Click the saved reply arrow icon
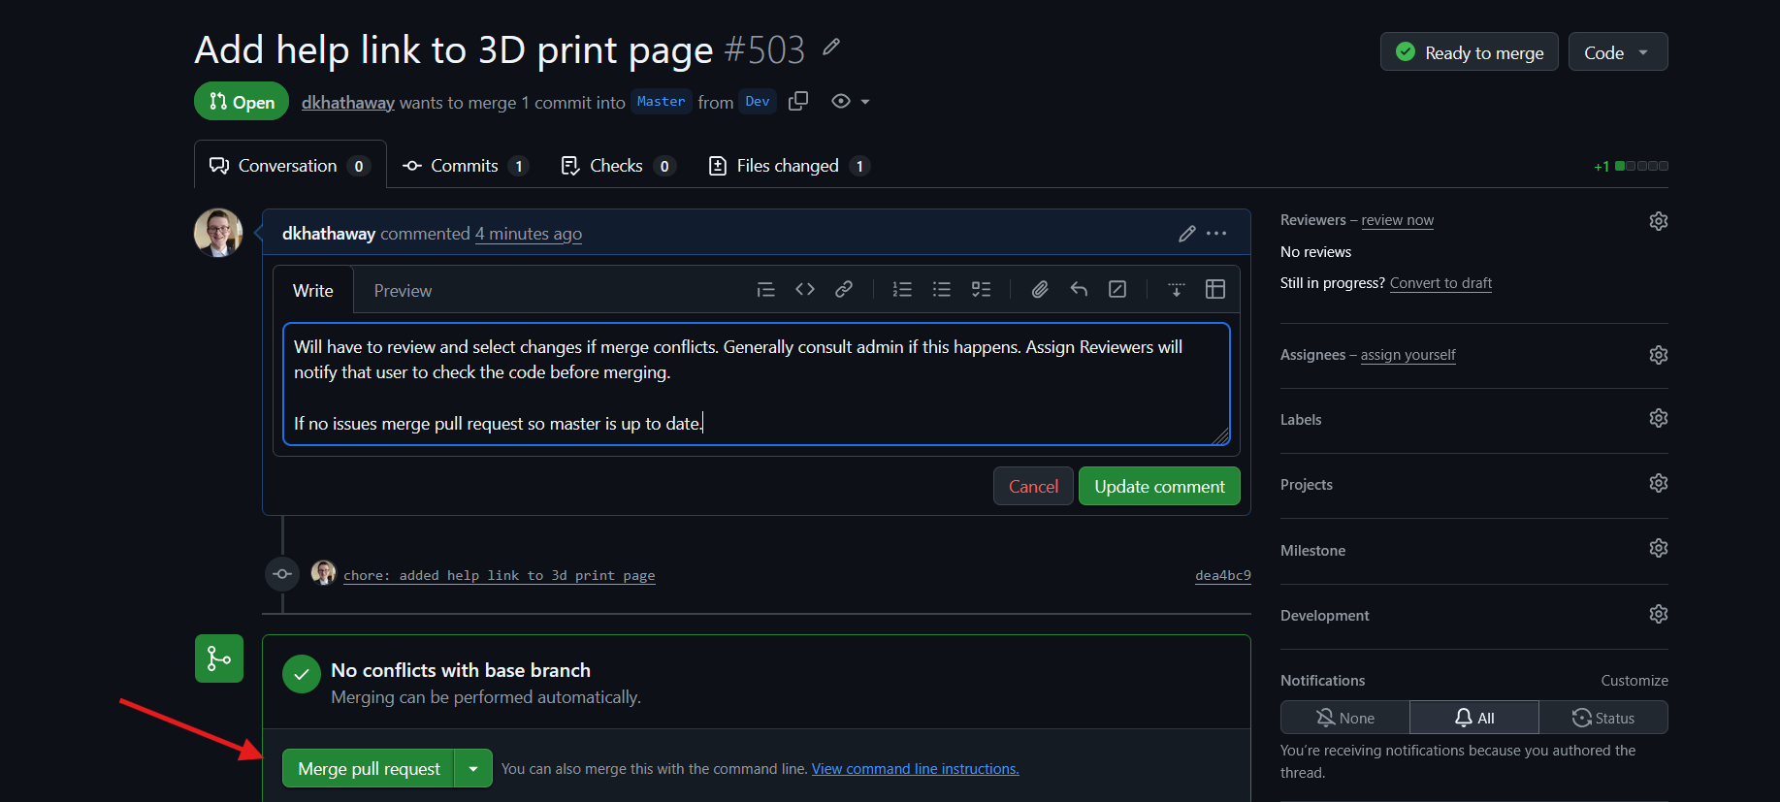Viewport: 1780px width, 802px height. tap(1079, 289)
